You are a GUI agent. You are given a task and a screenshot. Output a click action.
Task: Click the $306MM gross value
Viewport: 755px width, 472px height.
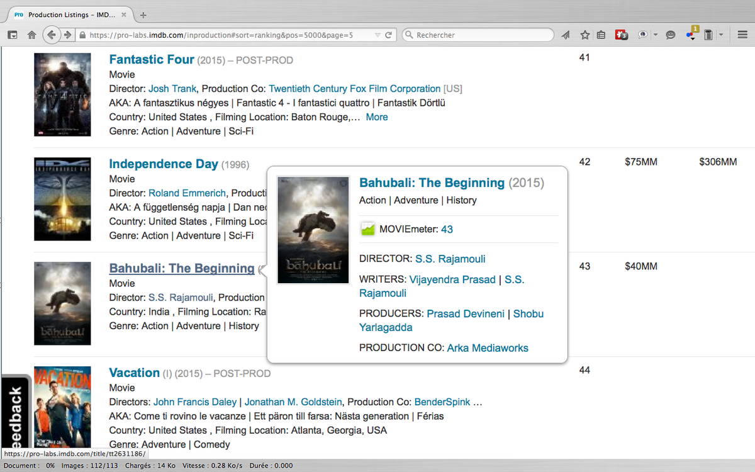pos(718,162)
